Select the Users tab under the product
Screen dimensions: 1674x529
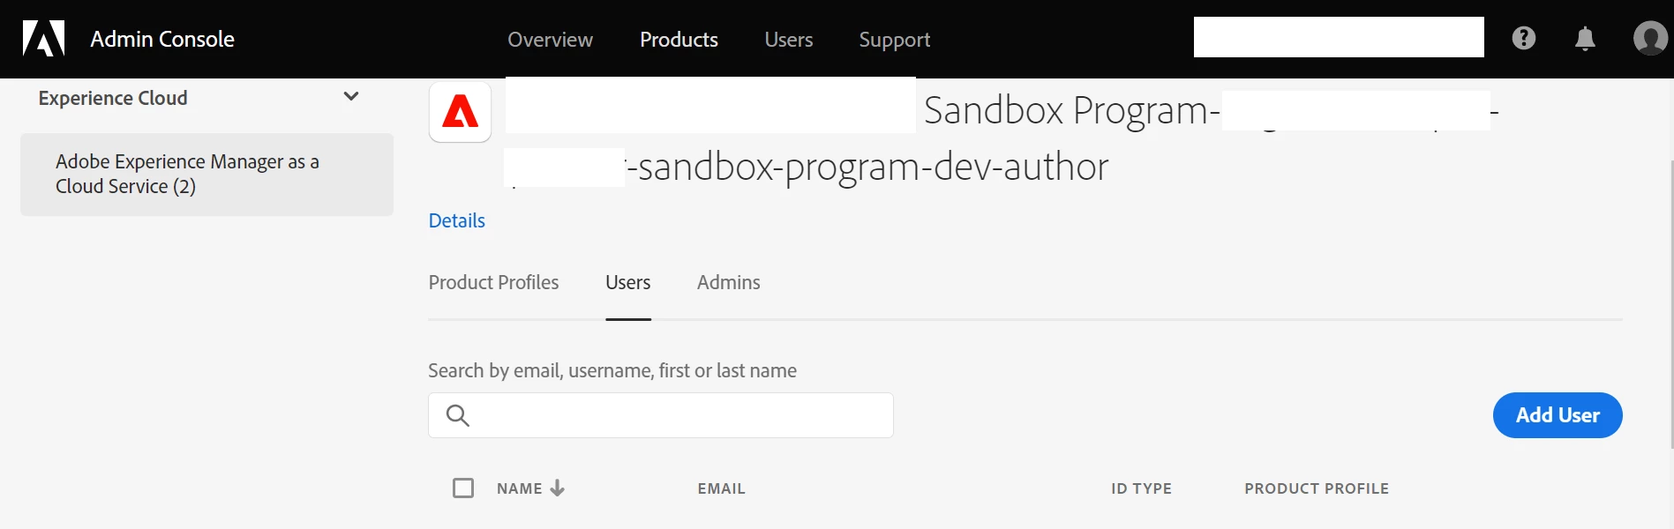point(627,282)
